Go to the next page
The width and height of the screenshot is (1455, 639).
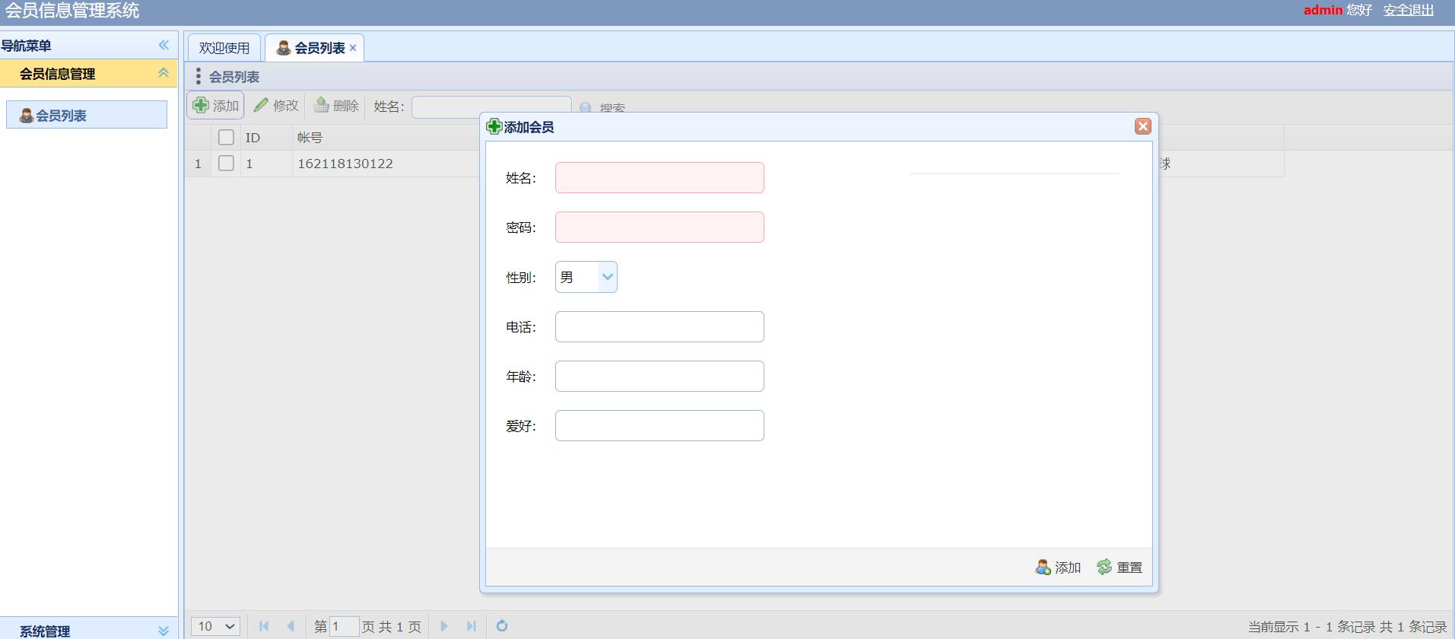click(444, 626)
